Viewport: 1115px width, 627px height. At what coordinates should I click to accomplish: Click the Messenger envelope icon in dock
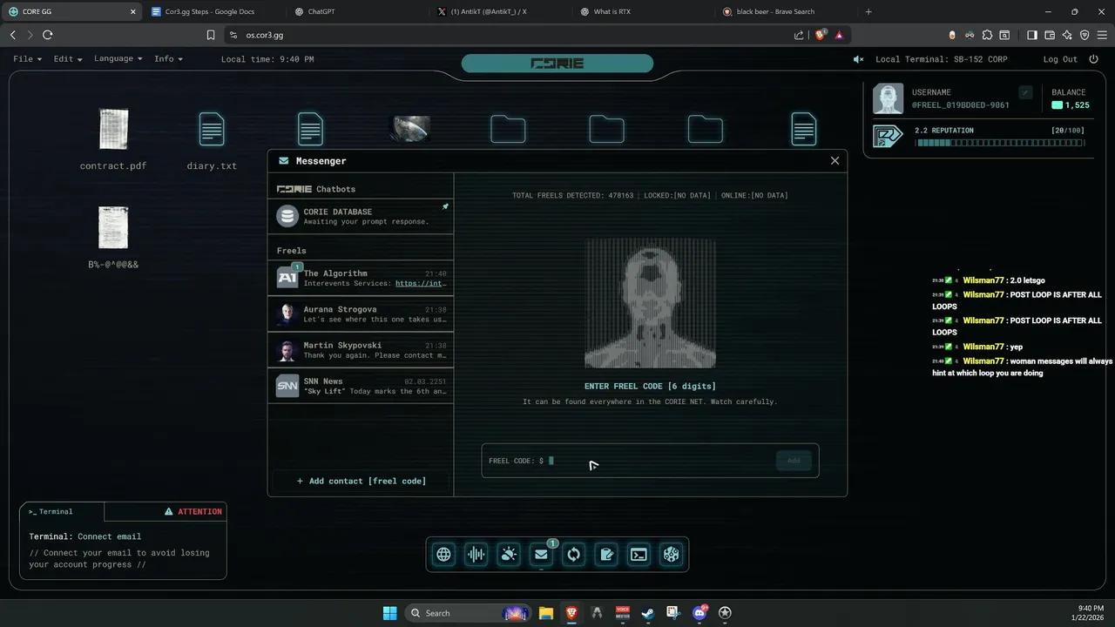[x=541, y=555]
